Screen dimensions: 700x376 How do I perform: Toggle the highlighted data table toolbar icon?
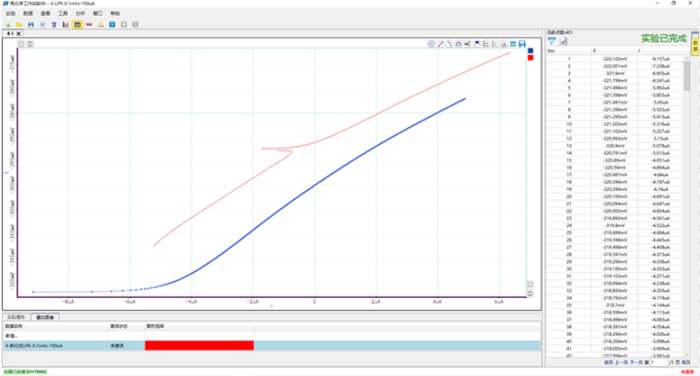pyautogui.click(x=77, y=24)
